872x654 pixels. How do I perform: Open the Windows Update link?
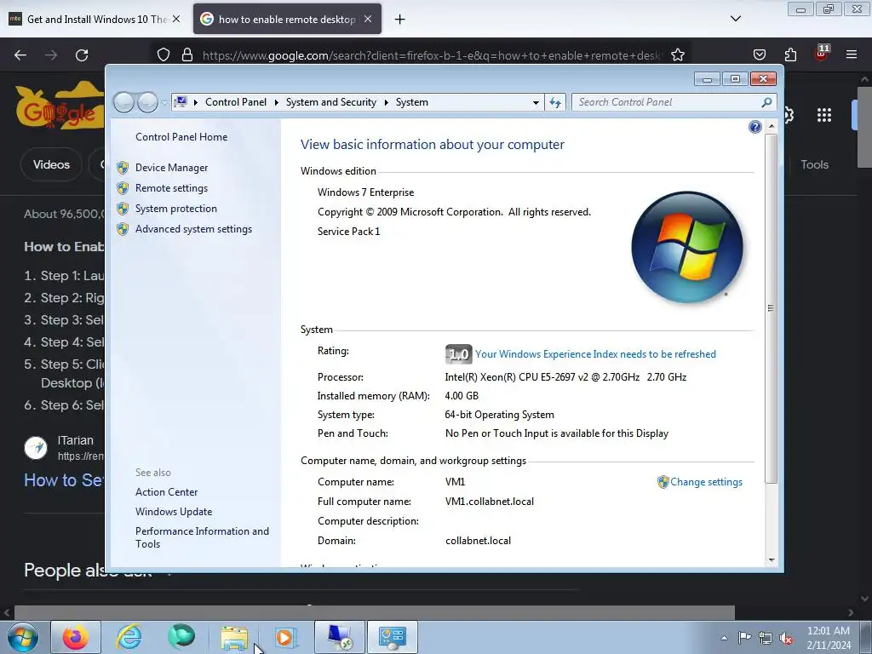[174, 512]
